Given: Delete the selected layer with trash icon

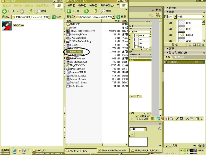Looking at the screenshot, I should click(203, 45).
